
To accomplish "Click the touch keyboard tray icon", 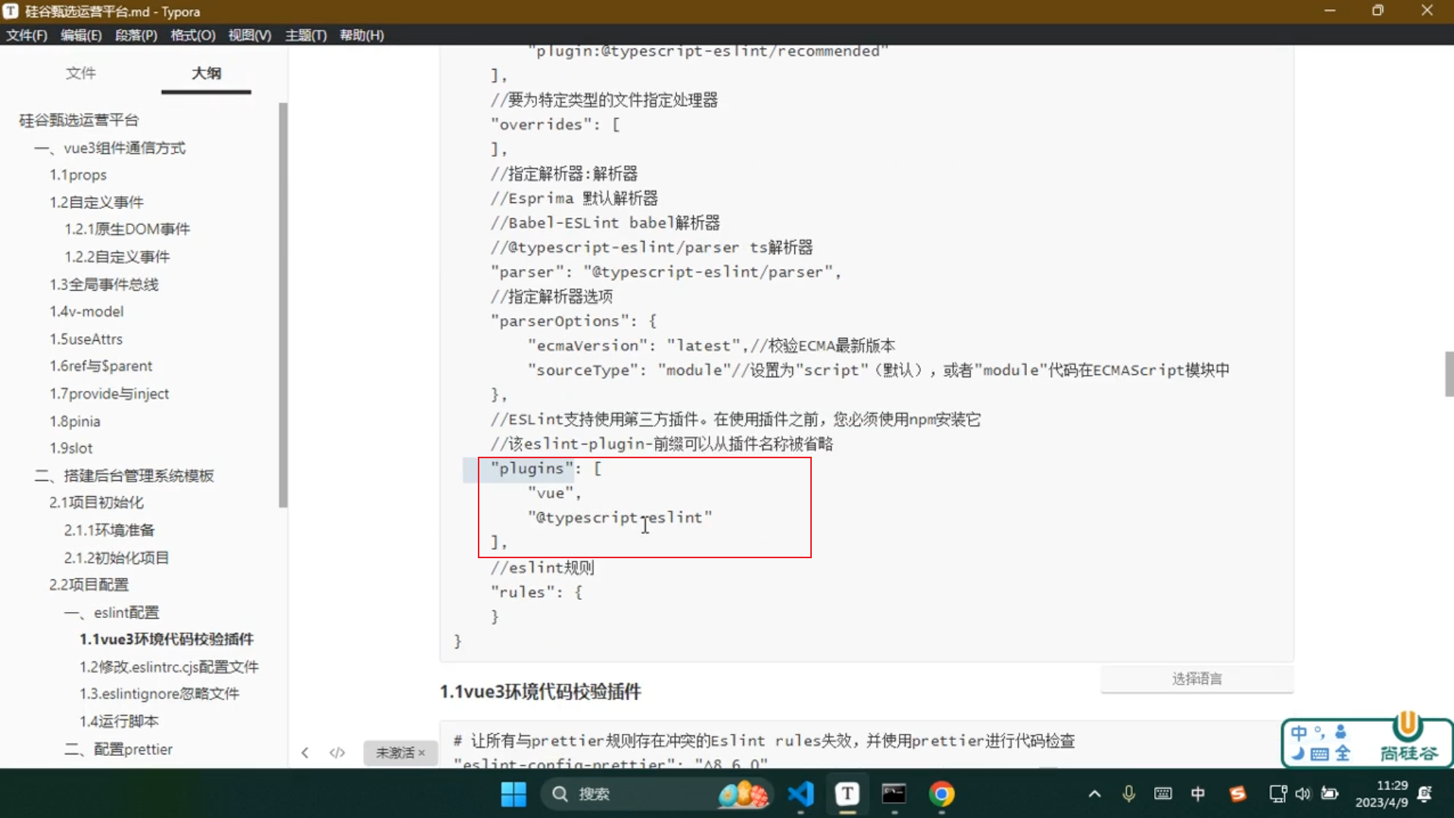I will (x=1163, y=794).
